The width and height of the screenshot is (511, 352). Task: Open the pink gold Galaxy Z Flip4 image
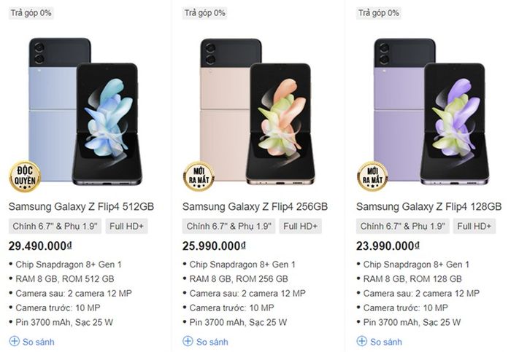[258, 112]
